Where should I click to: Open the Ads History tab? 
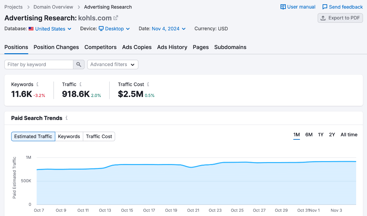coord(172,47)
